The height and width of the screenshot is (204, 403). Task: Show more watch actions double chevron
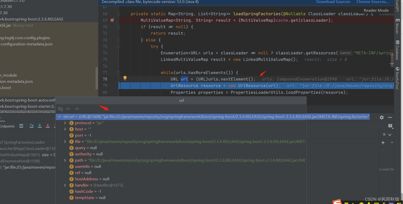(392, 142)
